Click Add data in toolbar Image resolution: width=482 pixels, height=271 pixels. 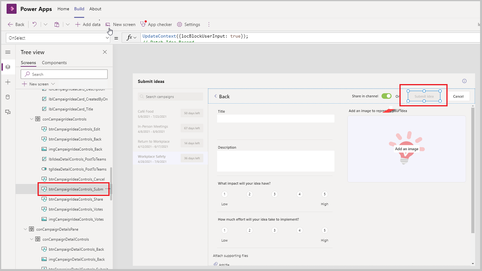pos(88,24)
